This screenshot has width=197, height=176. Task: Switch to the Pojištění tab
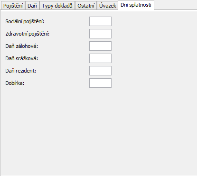[x=13, y=6]
